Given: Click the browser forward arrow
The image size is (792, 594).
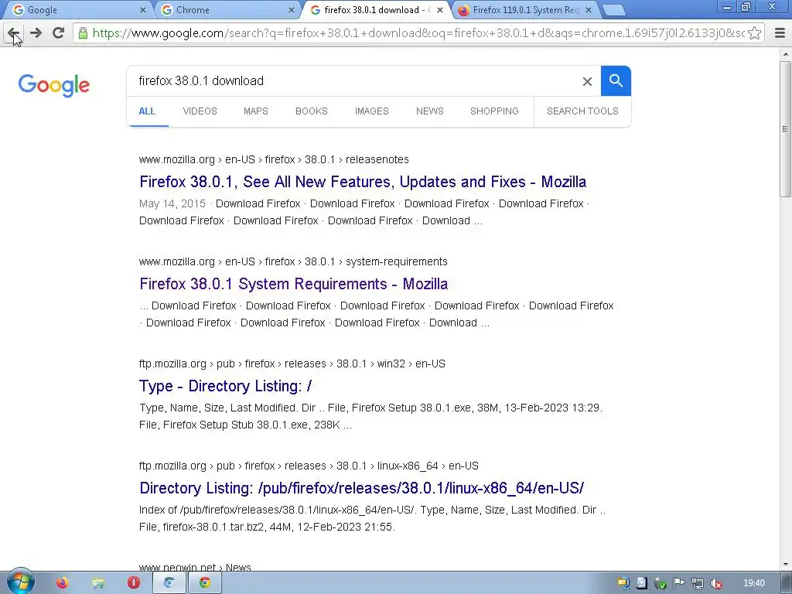Looking at the screenshot, I should (x=36, y=33).
